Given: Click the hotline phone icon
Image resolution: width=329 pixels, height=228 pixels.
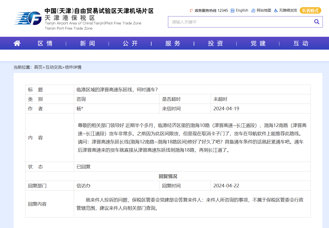Looking at the screenshot, I should (x=191, y=11).
